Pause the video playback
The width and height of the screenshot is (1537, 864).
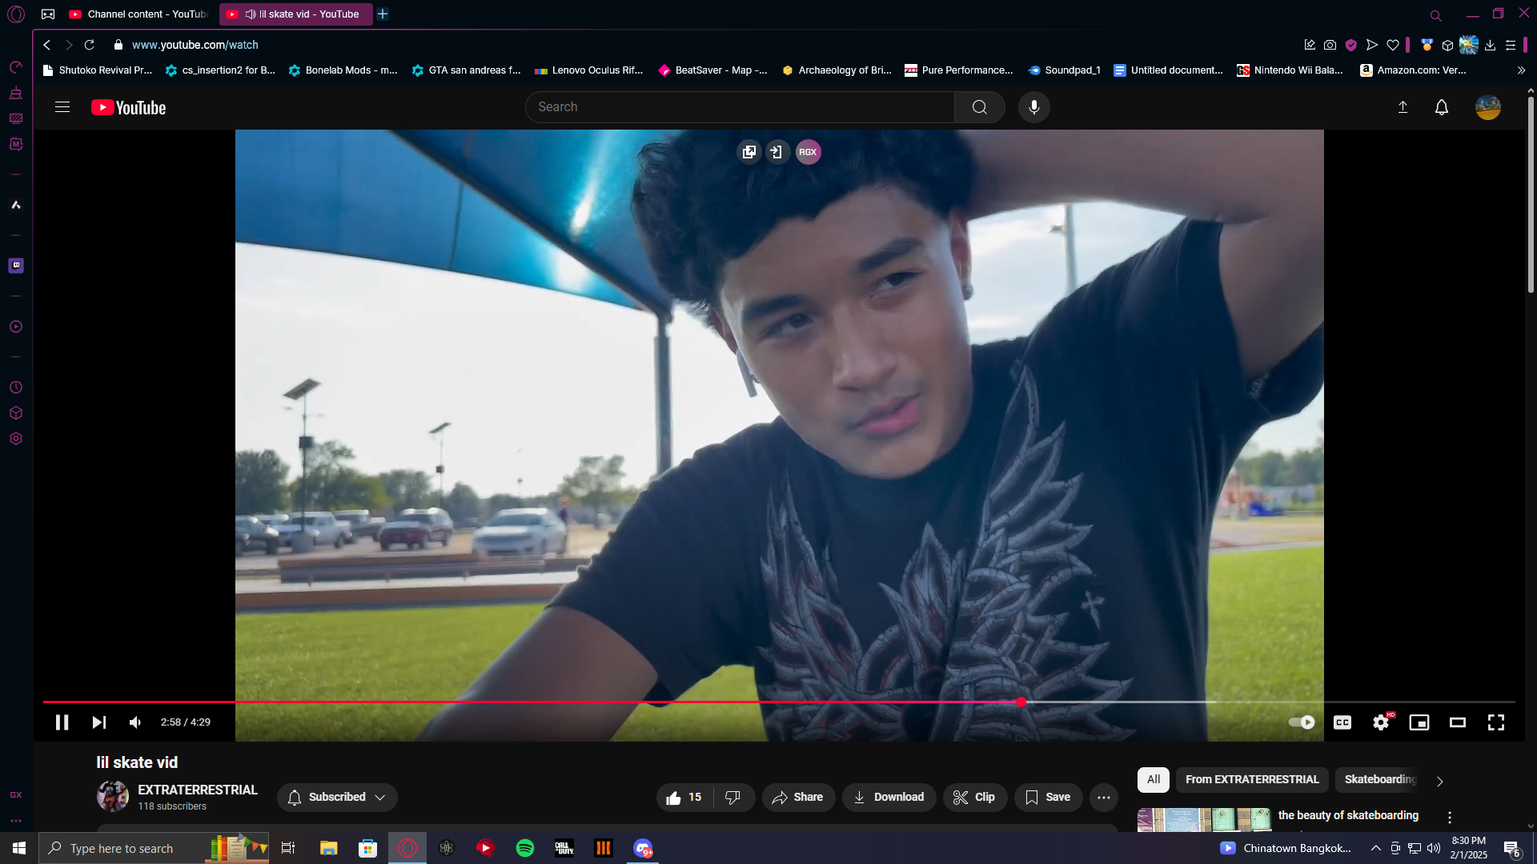pos(62,722)
